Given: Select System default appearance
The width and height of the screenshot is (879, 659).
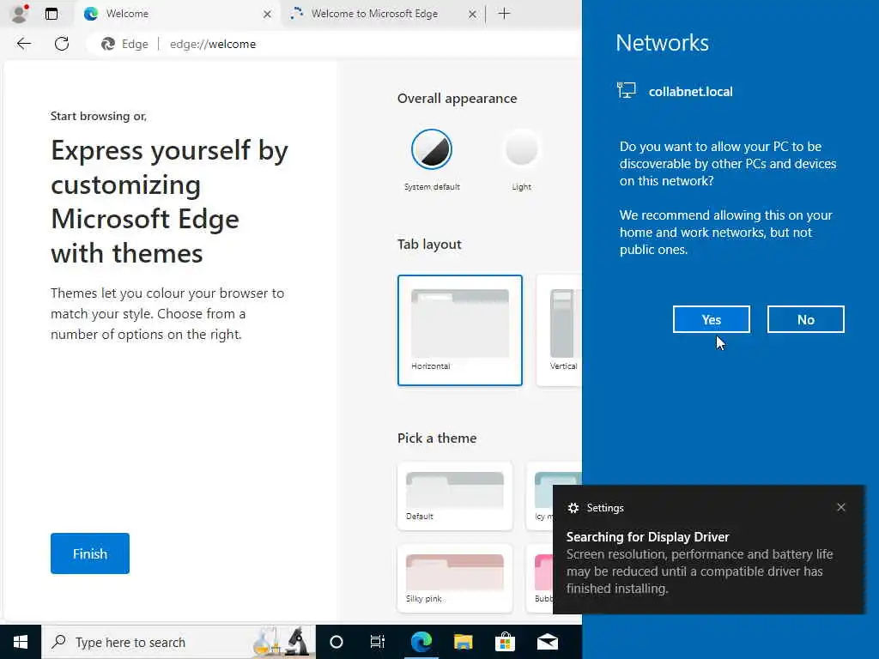Looking at the screenshot, I should (432, 160).
